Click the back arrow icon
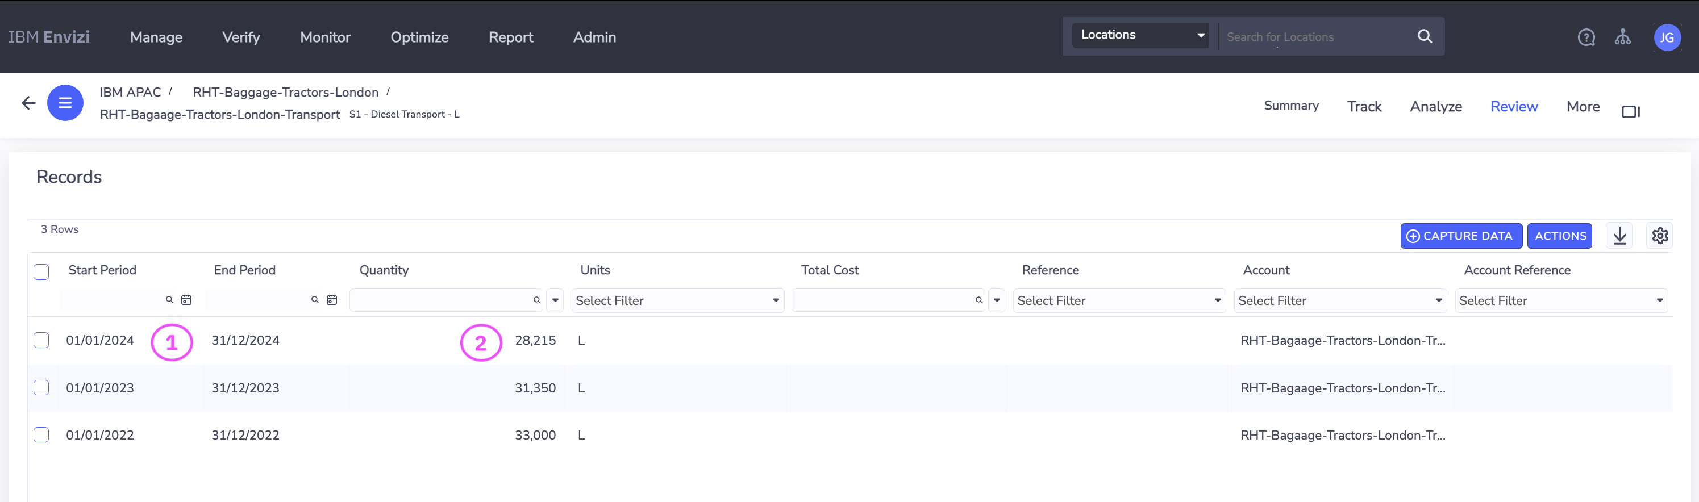This screenshot has width=1699, height=502. (x=28, y=103)
